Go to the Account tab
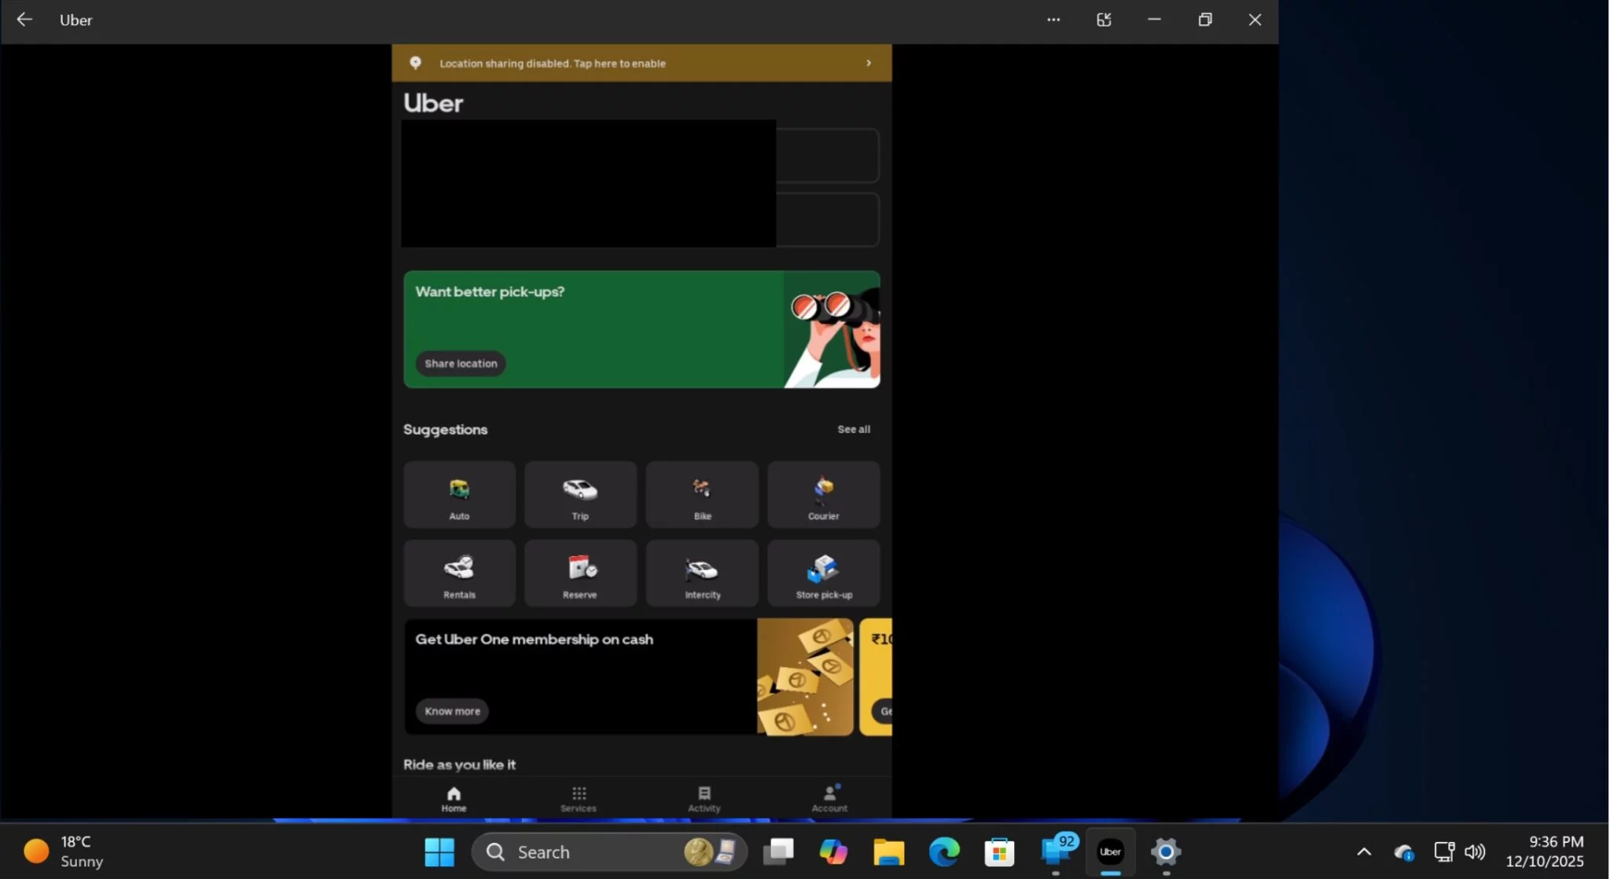This screenshot has width=1610, height=879. click(x=829, y=798)
